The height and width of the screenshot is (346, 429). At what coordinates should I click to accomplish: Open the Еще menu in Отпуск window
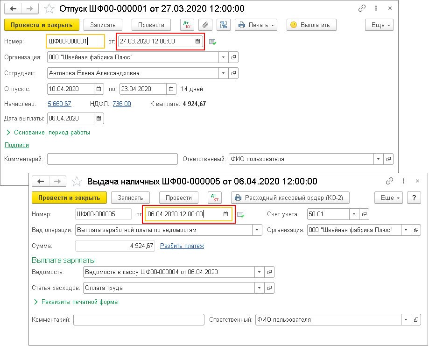pos(381,25)
